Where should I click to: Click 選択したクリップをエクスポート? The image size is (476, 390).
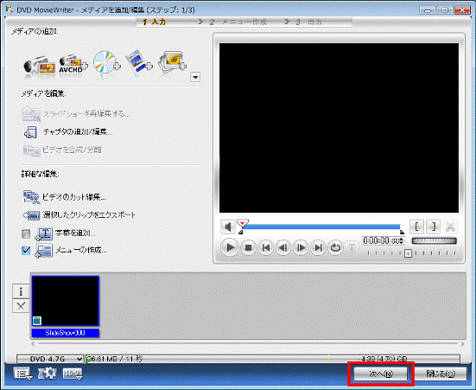(79, 215)
